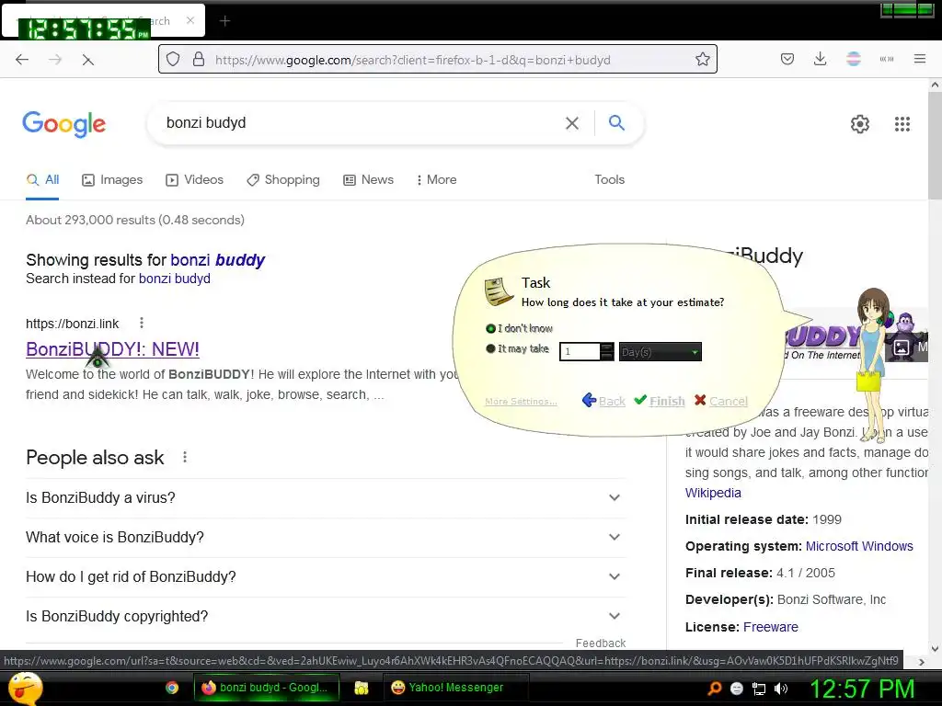
Task: Stop loading the page
Action: [87, 60]
